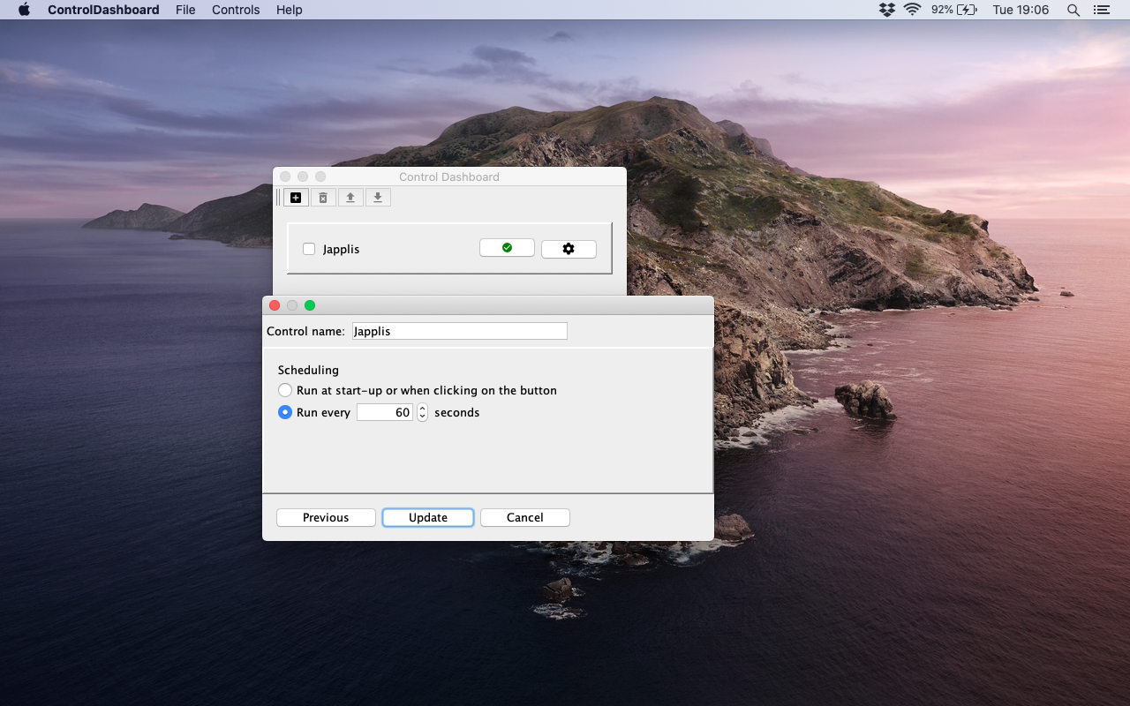Open Spotlight search magnifier icon

(1073, 10)
